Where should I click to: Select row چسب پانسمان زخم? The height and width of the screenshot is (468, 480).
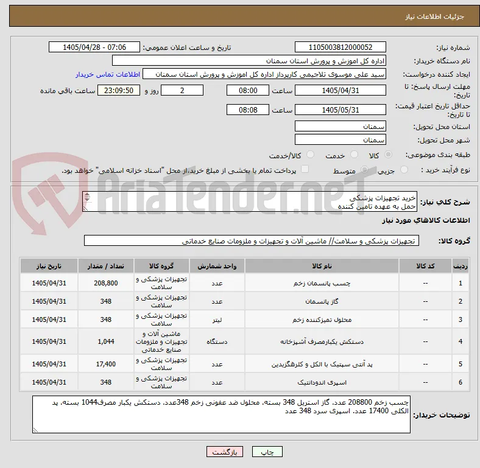coord(244,283)
